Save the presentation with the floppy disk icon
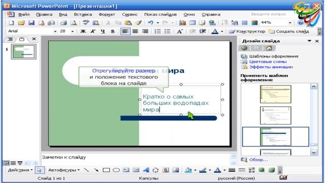 pos(31,22)
